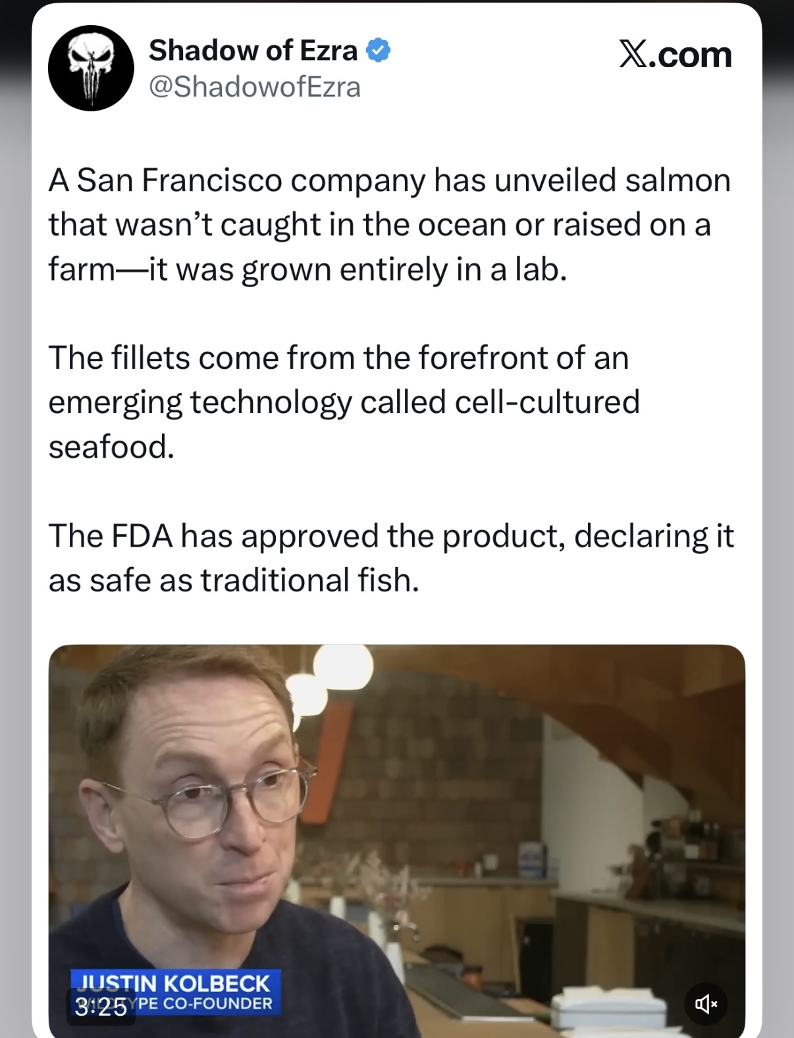The height and width of the screenshot is (1038, 794).
Task: Click the word 'salmon' in the post
Action: coord(677,180)
